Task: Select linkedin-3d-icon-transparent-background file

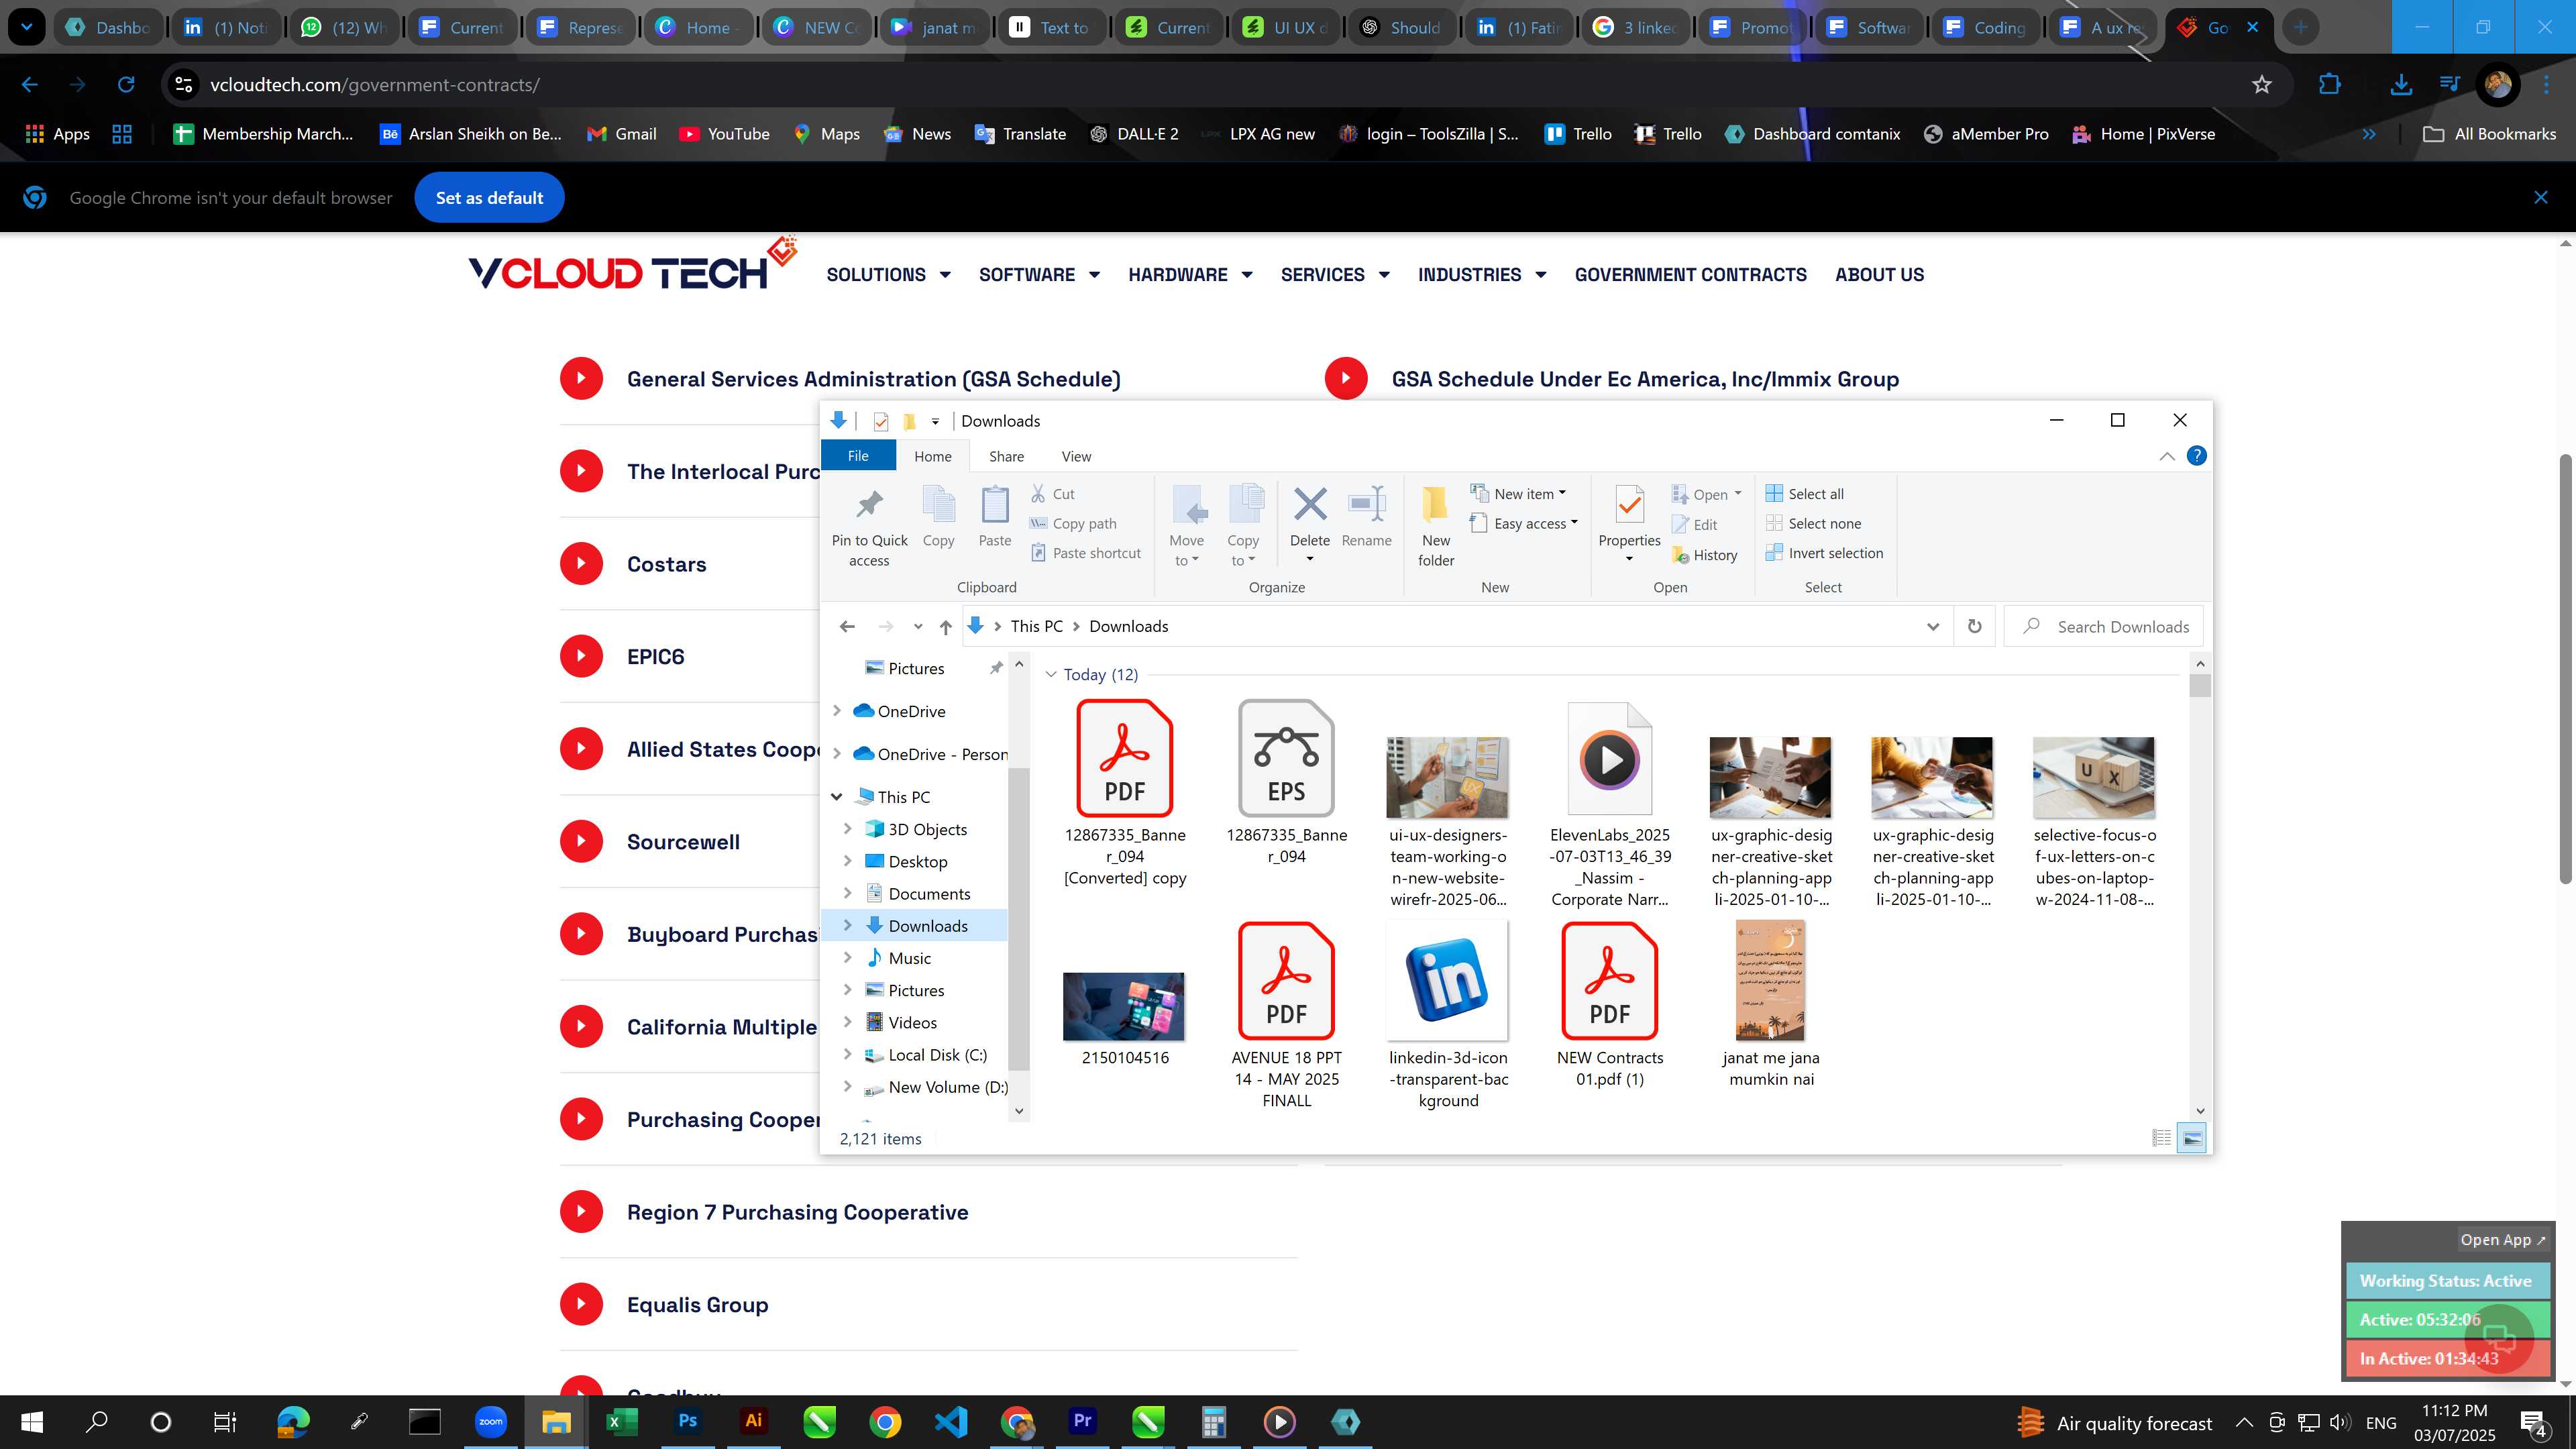Action: click(x=1448, y=1015)
